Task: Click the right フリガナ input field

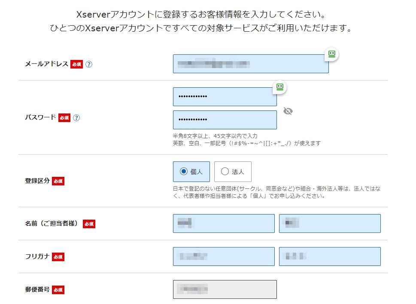Action: tap(330, 256)
